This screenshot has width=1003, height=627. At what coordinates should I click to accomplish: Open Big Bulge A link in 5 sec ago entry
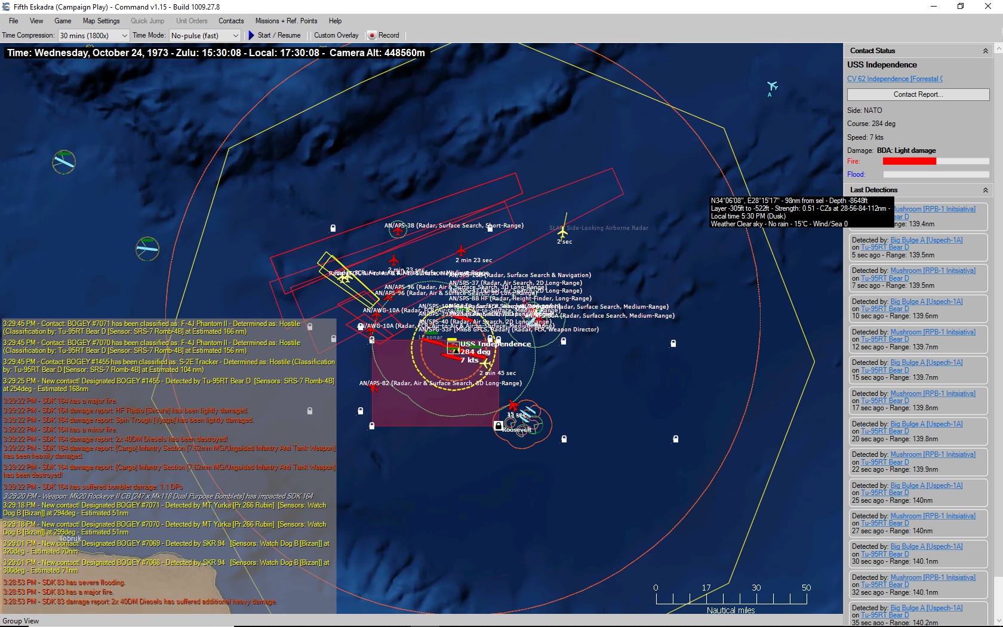[926, 240]
